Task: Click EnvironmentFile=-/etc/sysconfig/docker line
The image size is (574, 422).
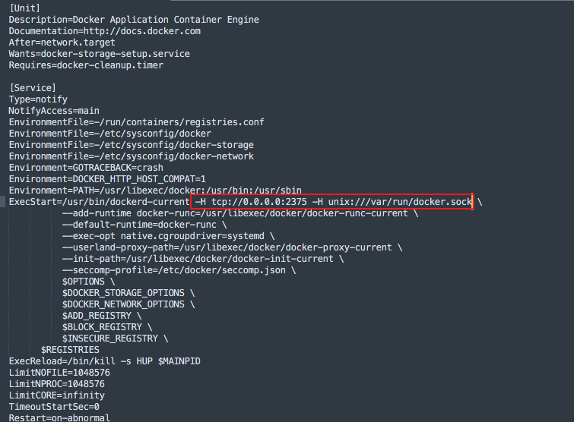Action: point(110,134)
